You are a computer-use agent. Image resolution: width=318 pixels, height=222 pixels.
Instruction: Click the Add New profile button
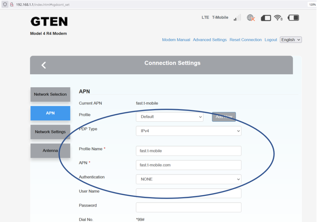(x=224, y=117)
